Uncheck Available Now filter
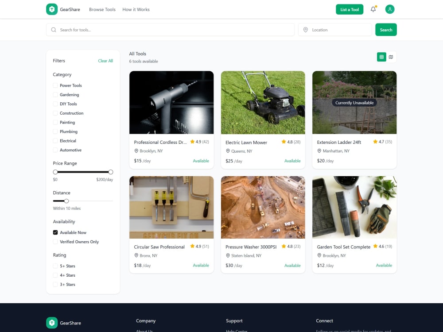This screenshot has width=443, height=332. click(x=55, y=232)
